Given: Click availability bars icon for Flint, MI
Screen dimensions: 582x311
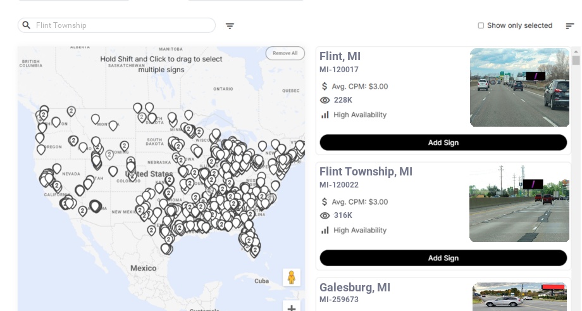Looking at the screenshot, I should (x=325, y=115).
